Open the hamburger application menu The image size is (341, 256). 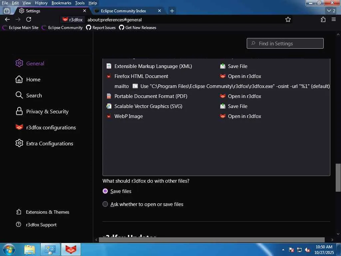pos(334,20)
